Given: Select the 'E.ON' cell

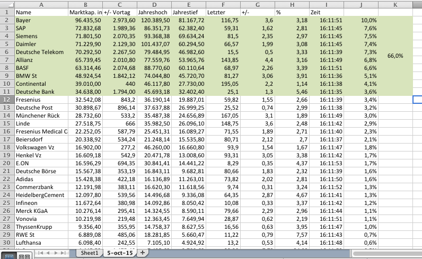Looking at the screenshot, I should point(41,163).
